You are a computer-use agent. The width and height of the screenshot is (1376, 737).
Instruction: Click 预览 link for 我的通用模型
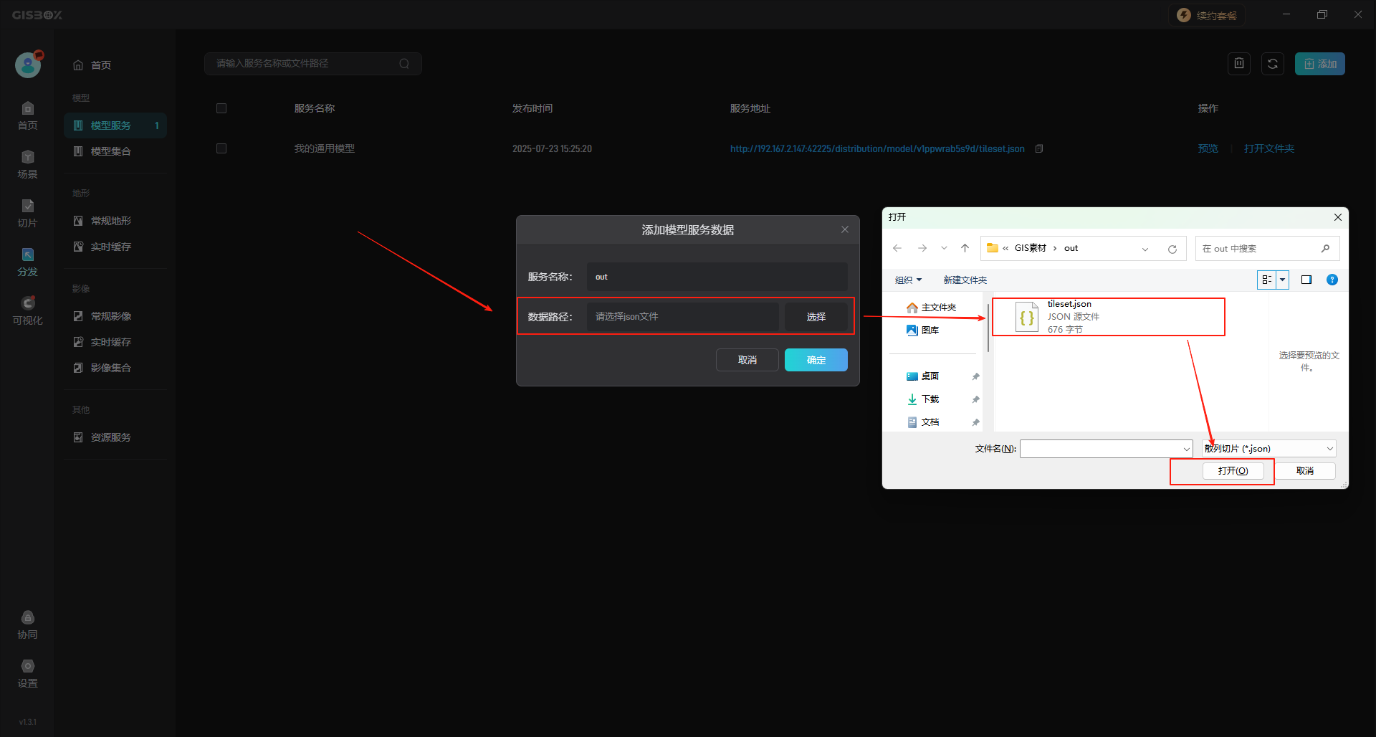[1208, 148]
